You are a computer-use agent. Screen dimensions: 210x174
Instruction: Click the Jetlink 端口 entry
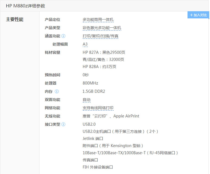[x=93, y=139]
